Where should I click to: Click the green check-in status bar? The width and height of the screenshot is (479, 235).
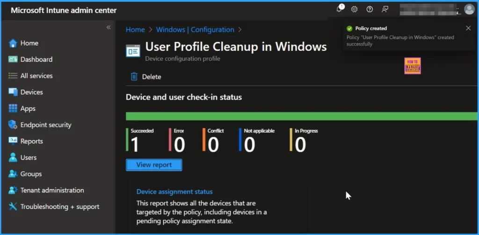point(302,116)
